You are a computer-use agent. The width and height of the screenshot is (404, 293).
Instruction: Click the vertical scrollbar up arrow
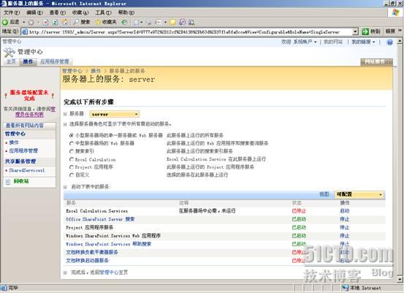(x=400, y=41)
